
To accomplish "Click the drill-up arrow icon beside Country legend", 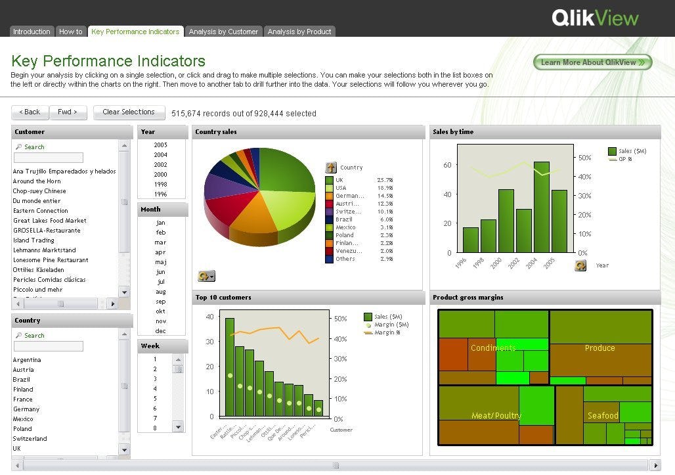I will (331, 168).
